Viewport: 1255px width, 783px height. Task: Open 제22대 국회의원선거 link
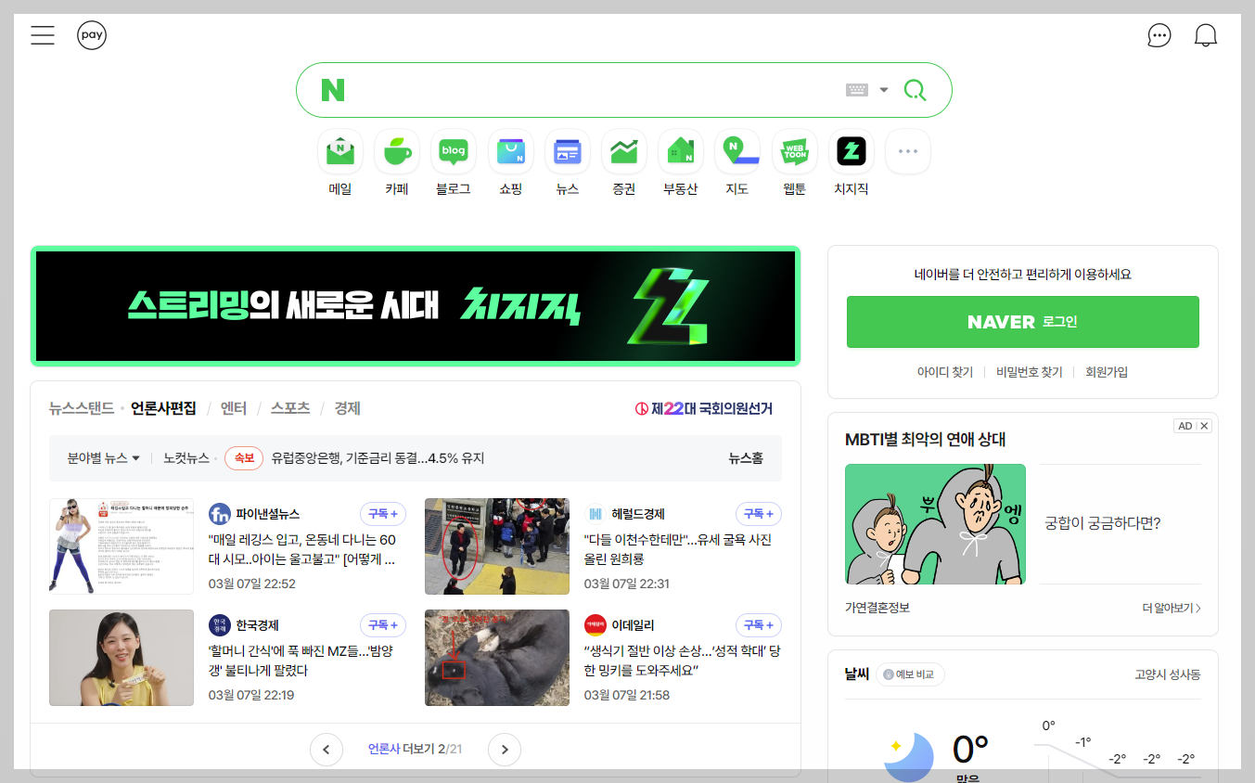(x=704, y=408)
